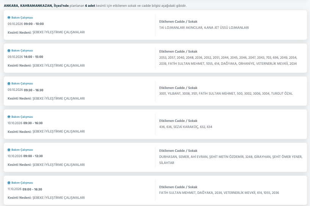Image resolution: width=310 pixels, height=206 pixels.
Task: Select 'Bakım Çalışması' label in 14:00 - 15:00 card
Action: pos(22,51)
